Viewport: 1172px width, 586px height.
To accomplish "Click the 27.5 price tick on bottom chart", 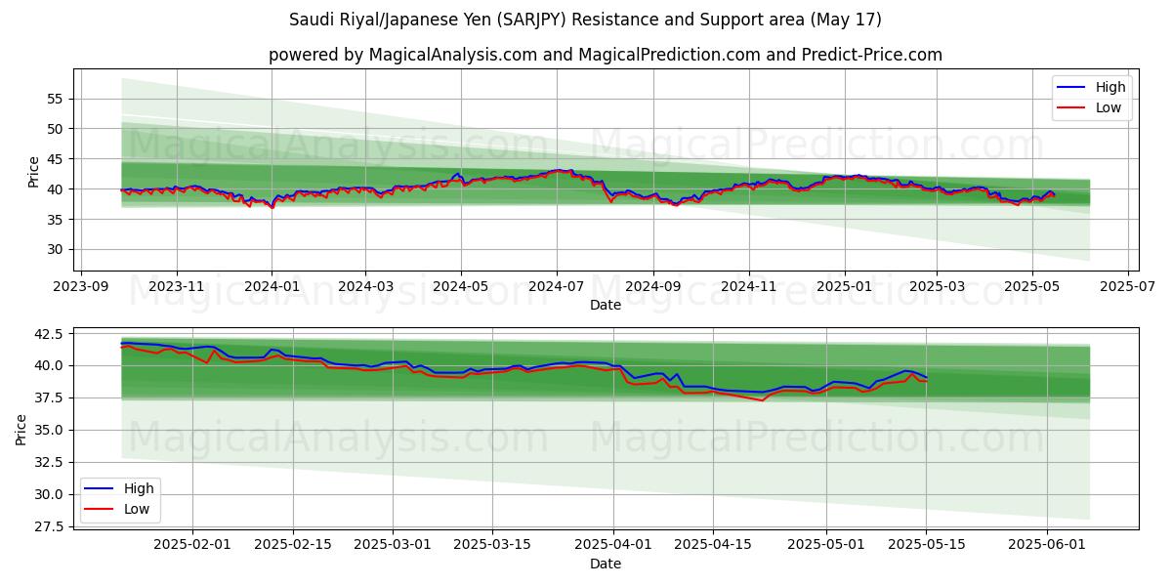I will (50, 527).
